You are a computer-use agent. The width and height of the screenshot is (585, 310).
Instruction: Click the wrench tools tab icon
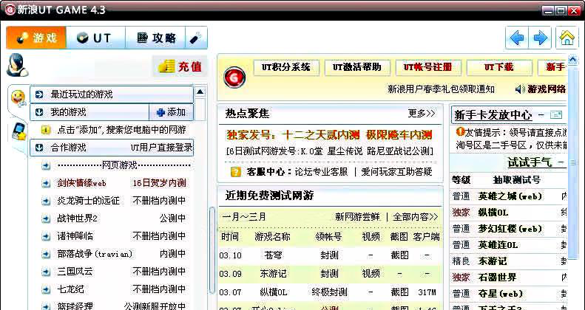point(196,38)
